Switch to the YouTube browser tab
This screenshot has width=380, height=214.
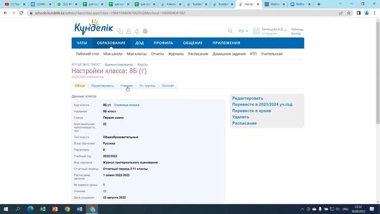(x=15, y=4)
